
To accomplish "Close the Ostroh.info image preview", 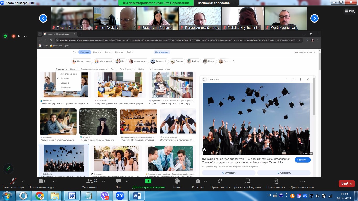I will point(308,79).
